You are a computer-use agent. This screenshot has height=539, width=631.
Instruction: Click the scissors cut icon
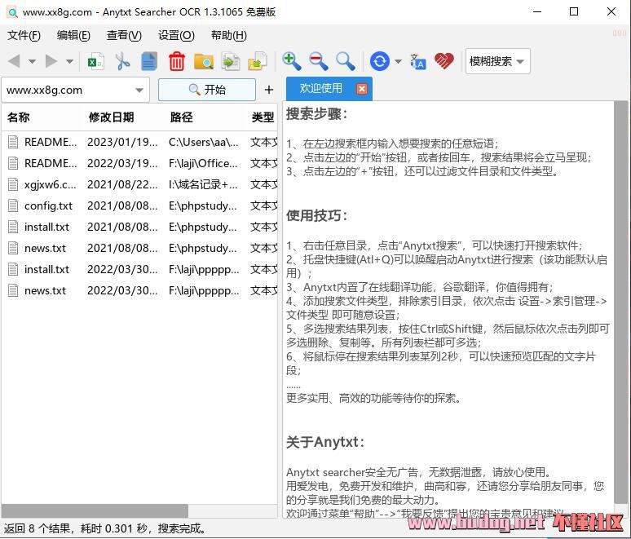(122, 61)
